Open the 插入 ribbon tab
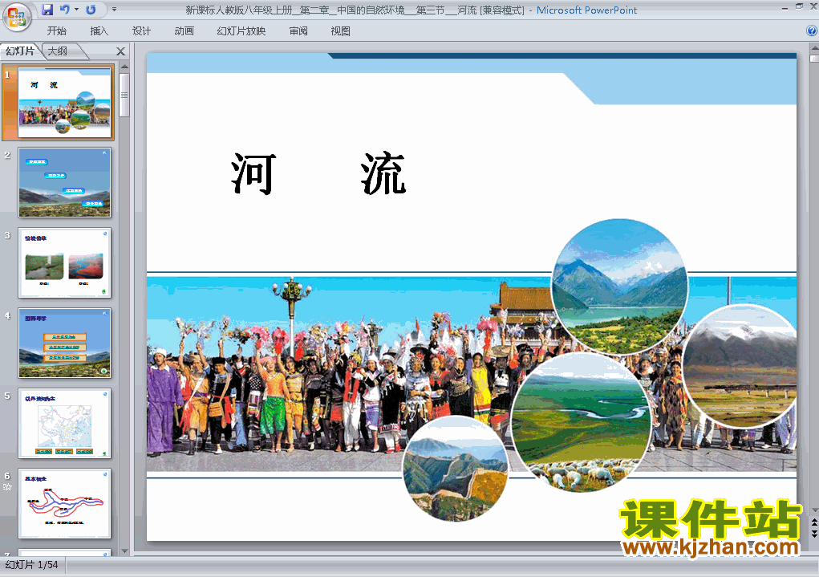819x577 pixels. (99, 30)
